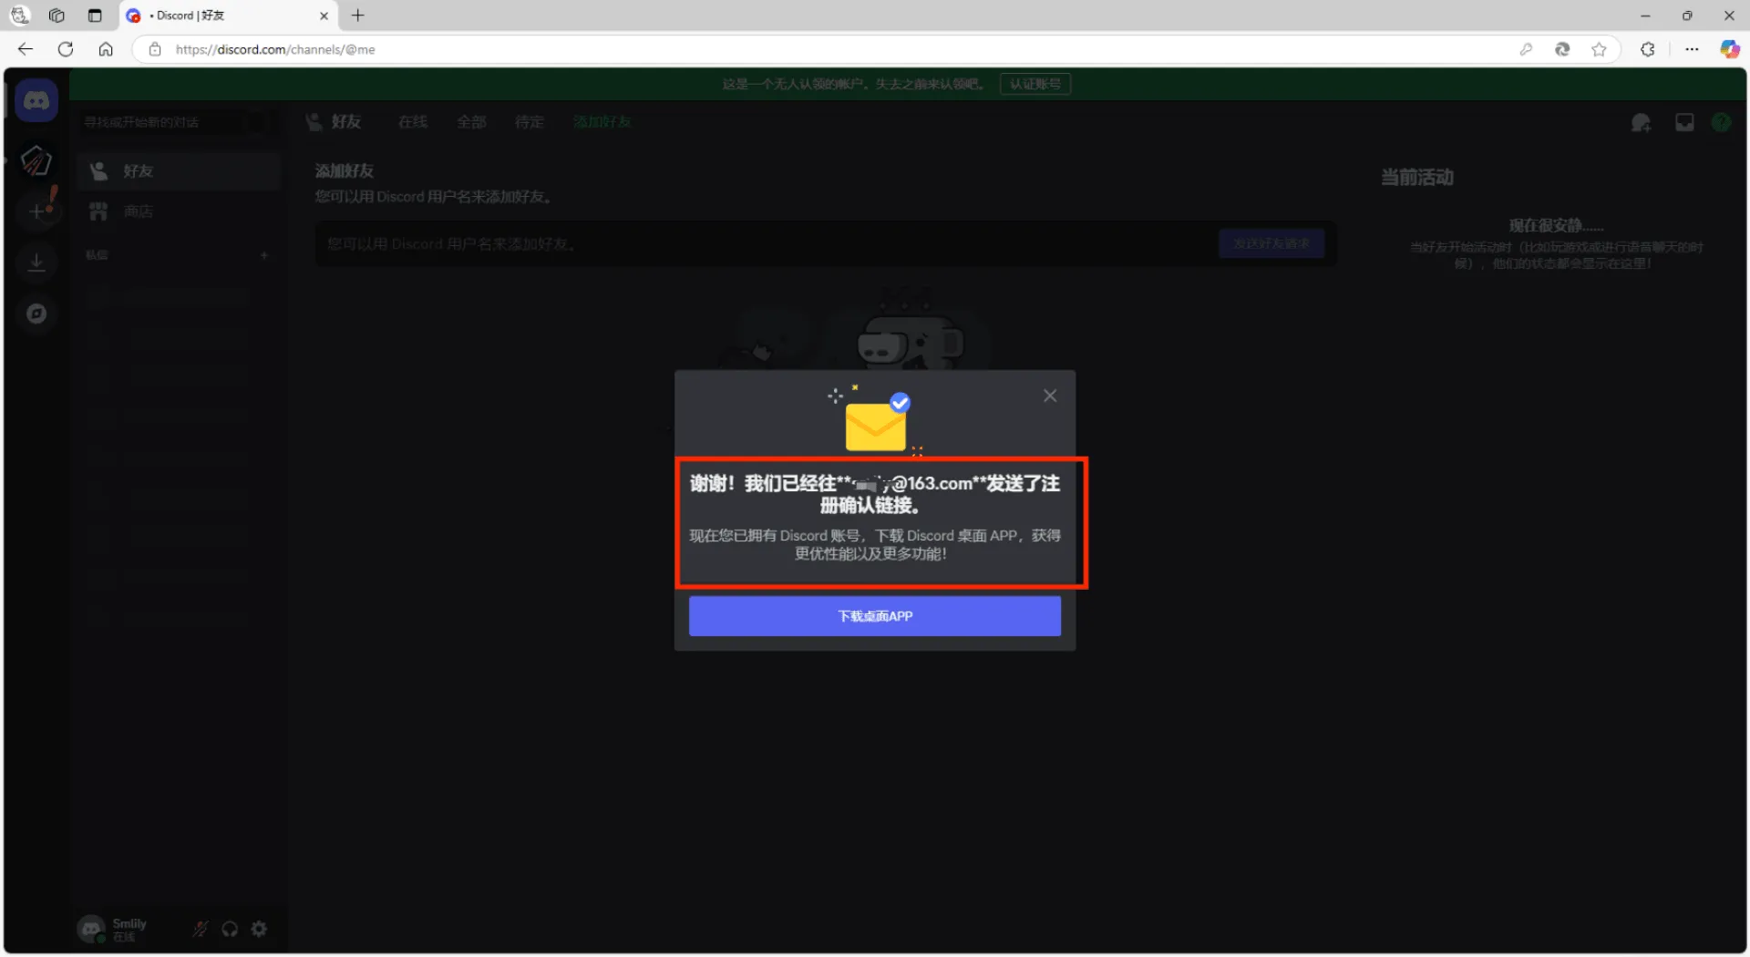
Task: Click the download apps arrow icon
Action: (36, 262)
